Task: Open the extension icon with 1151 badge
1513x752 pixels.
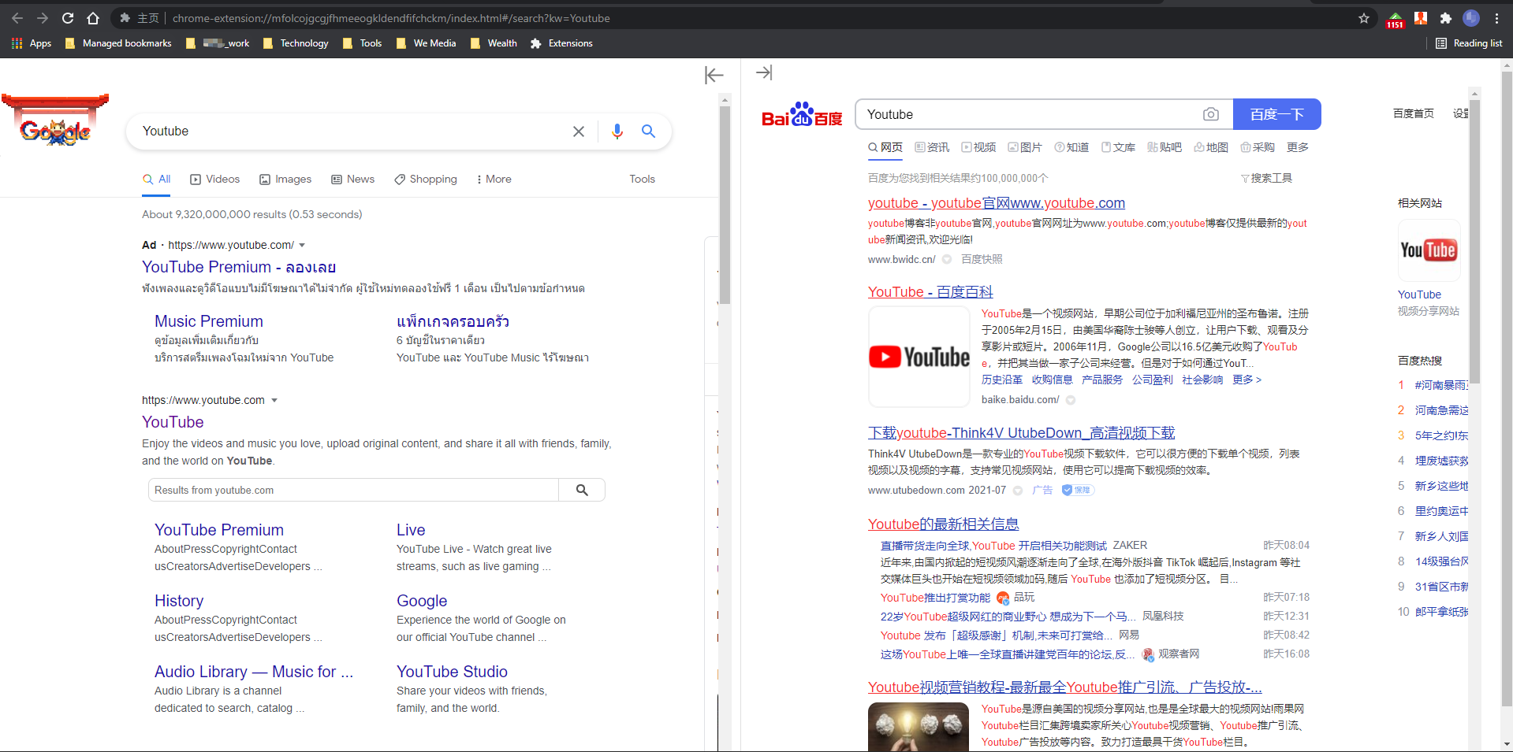Action: 1395,20
